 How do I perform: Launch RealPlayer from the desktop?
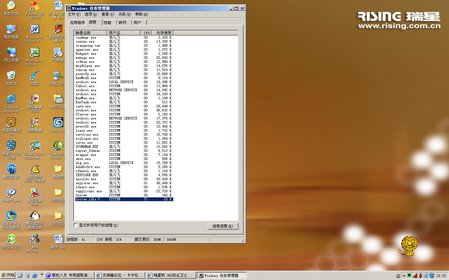point(11,193)
